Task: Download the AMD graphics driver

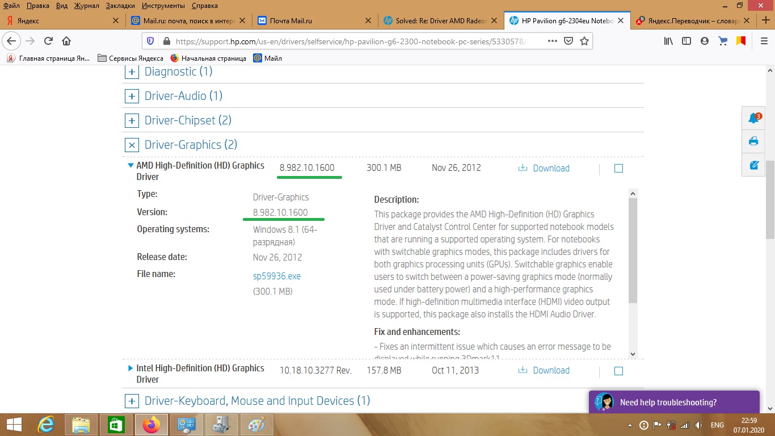Action: pos(544,168)
